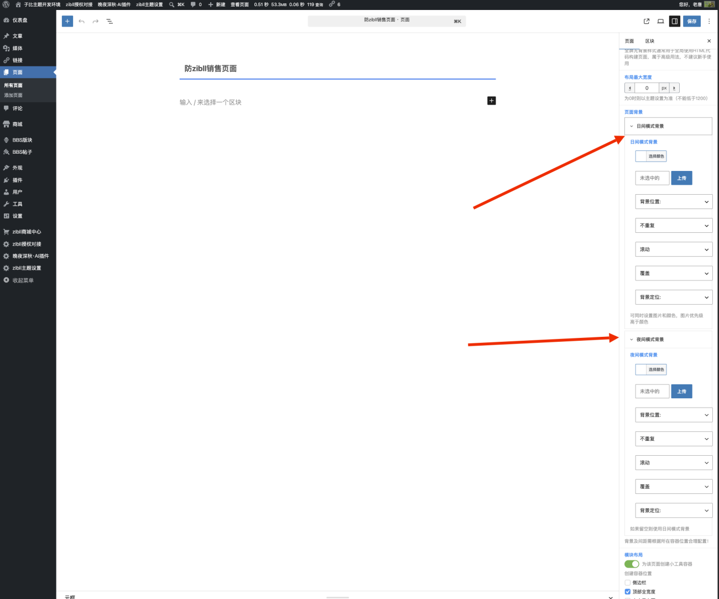Viewport: 719px width, 599px height.
Task: Open first 背景位置 dropdown
Action: 674,201
